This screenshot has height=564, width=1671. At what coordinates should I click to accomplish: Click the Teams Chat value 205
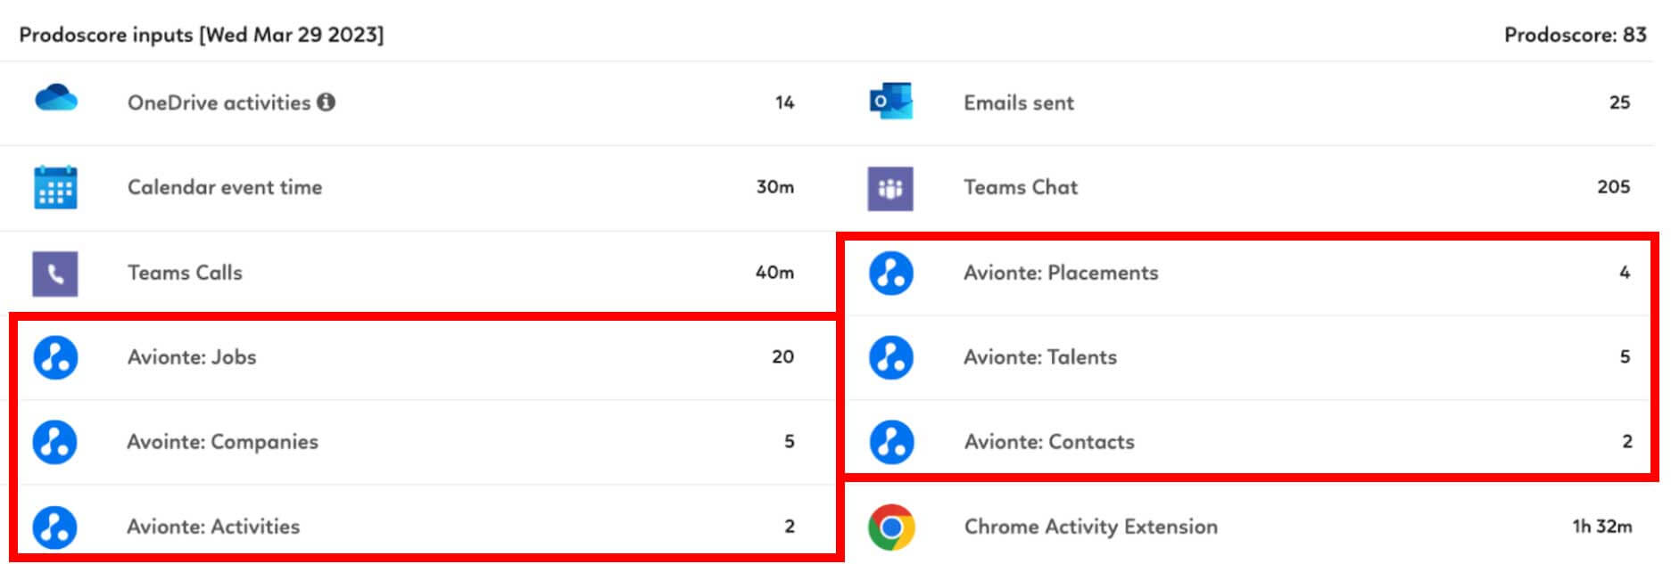[1613, 187]
